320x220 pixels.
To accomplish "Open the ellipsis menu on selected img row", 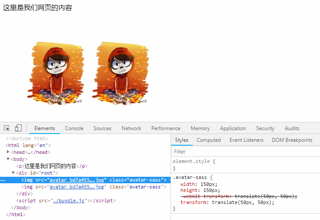I will coord(3,180).
